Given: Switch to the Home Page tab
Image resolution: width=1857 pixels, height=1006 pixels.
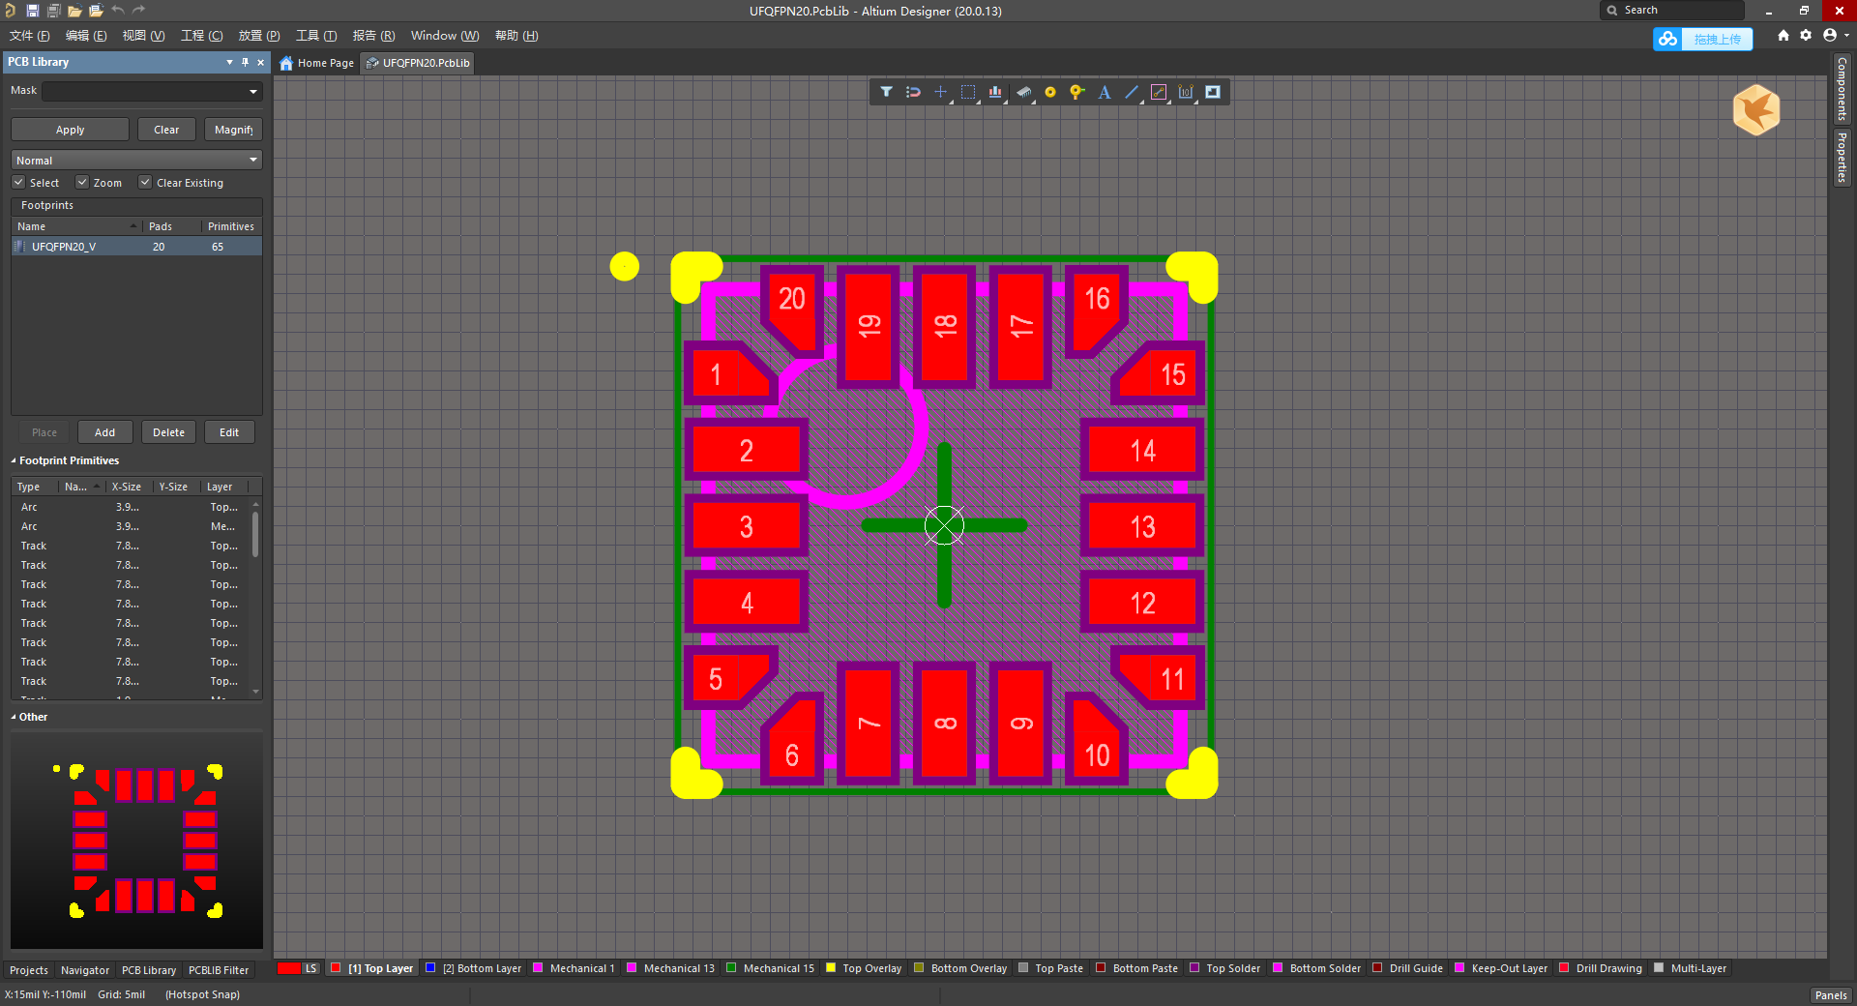Looking at the screenshot, I should click(x=317, y=63).
